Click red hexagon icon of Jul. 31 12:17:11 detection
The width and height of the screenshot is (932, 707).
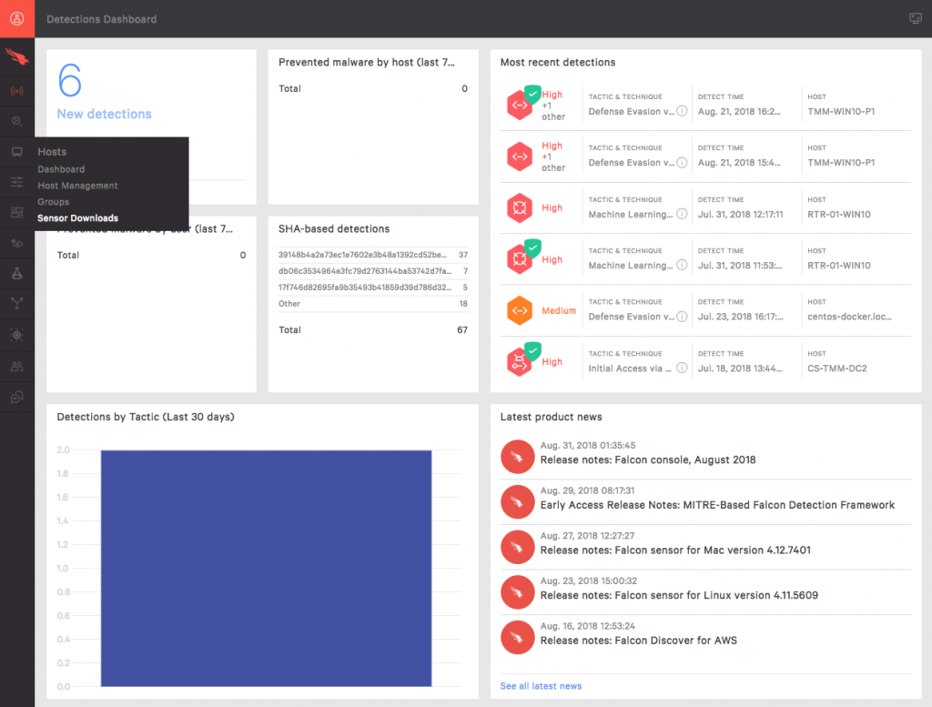click(x=520, y=208)
